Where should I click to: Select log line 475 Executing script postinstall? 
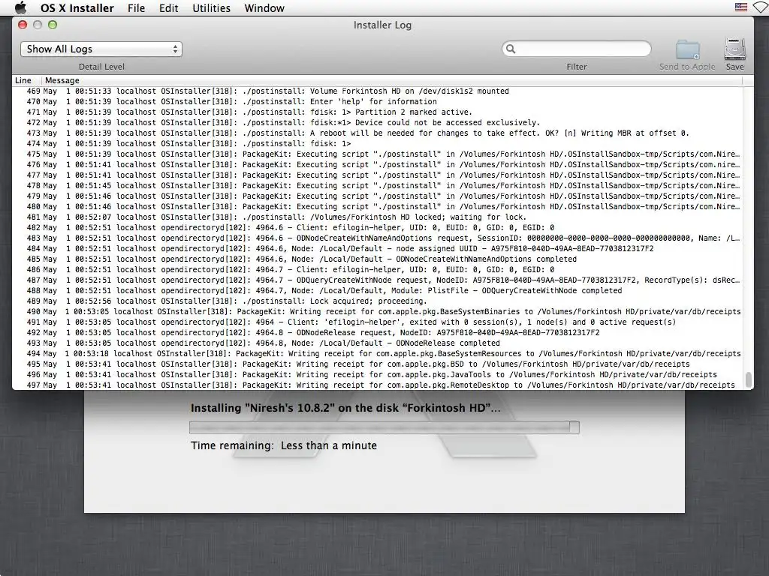pos(378,154)
